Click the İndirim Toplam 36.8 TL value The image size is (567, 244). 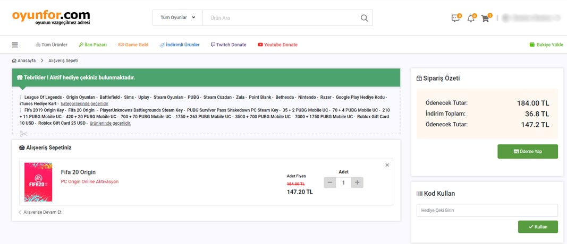(x=537, y=114)
